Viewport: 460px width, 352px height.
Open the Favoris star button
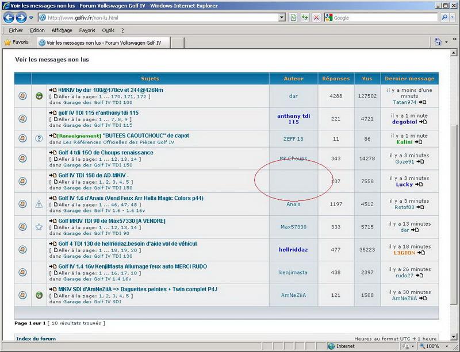[17, 42]
